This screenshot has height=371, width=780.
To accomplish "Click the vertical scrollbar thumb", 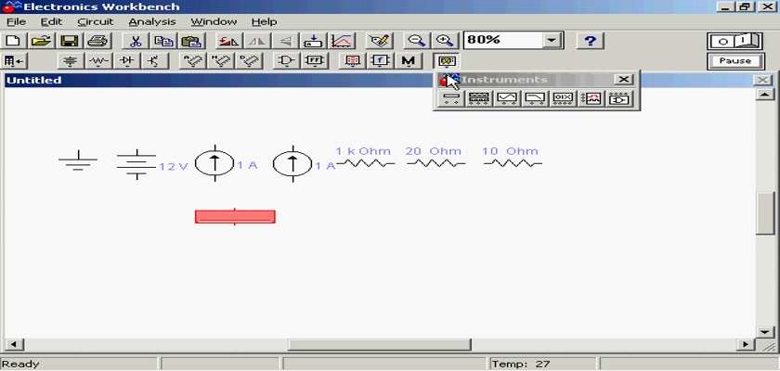I will tap(765, 212).
